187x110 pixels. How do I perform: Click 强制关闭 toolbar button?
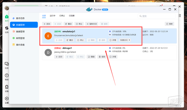click(x=92, y=24)
